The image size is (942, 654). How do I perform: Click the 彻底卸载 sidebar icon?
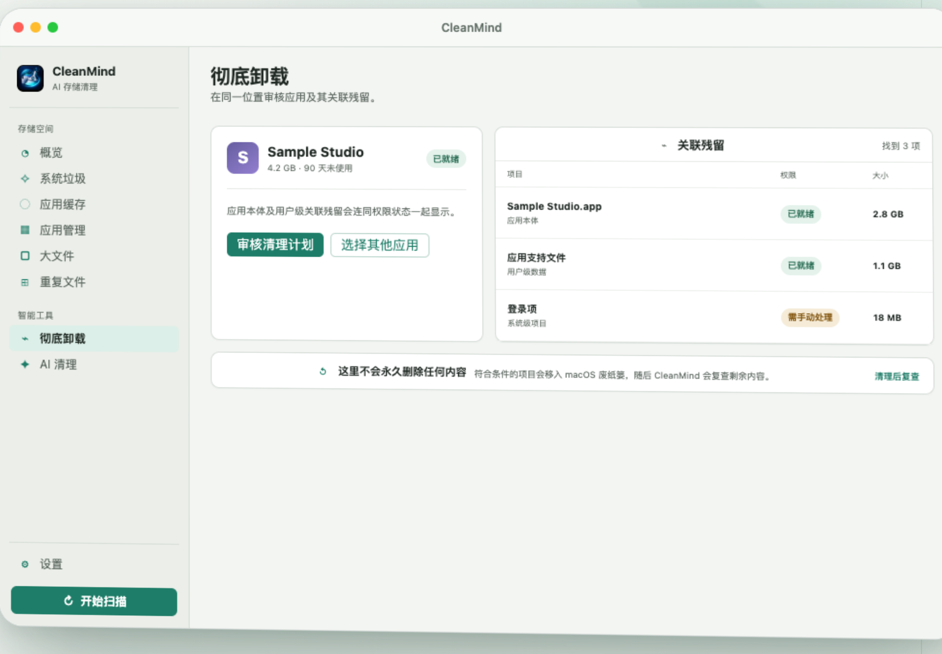[25, 339]
